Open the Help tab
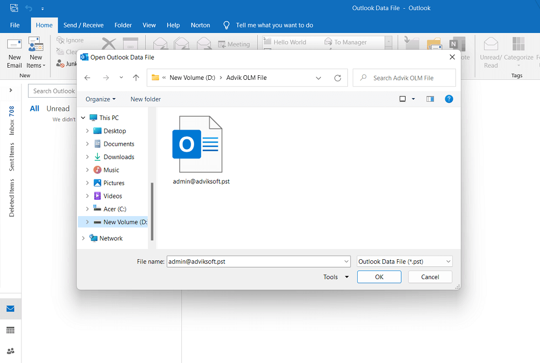540x363 pixels. pyautogui.click(x=173, y=25)
